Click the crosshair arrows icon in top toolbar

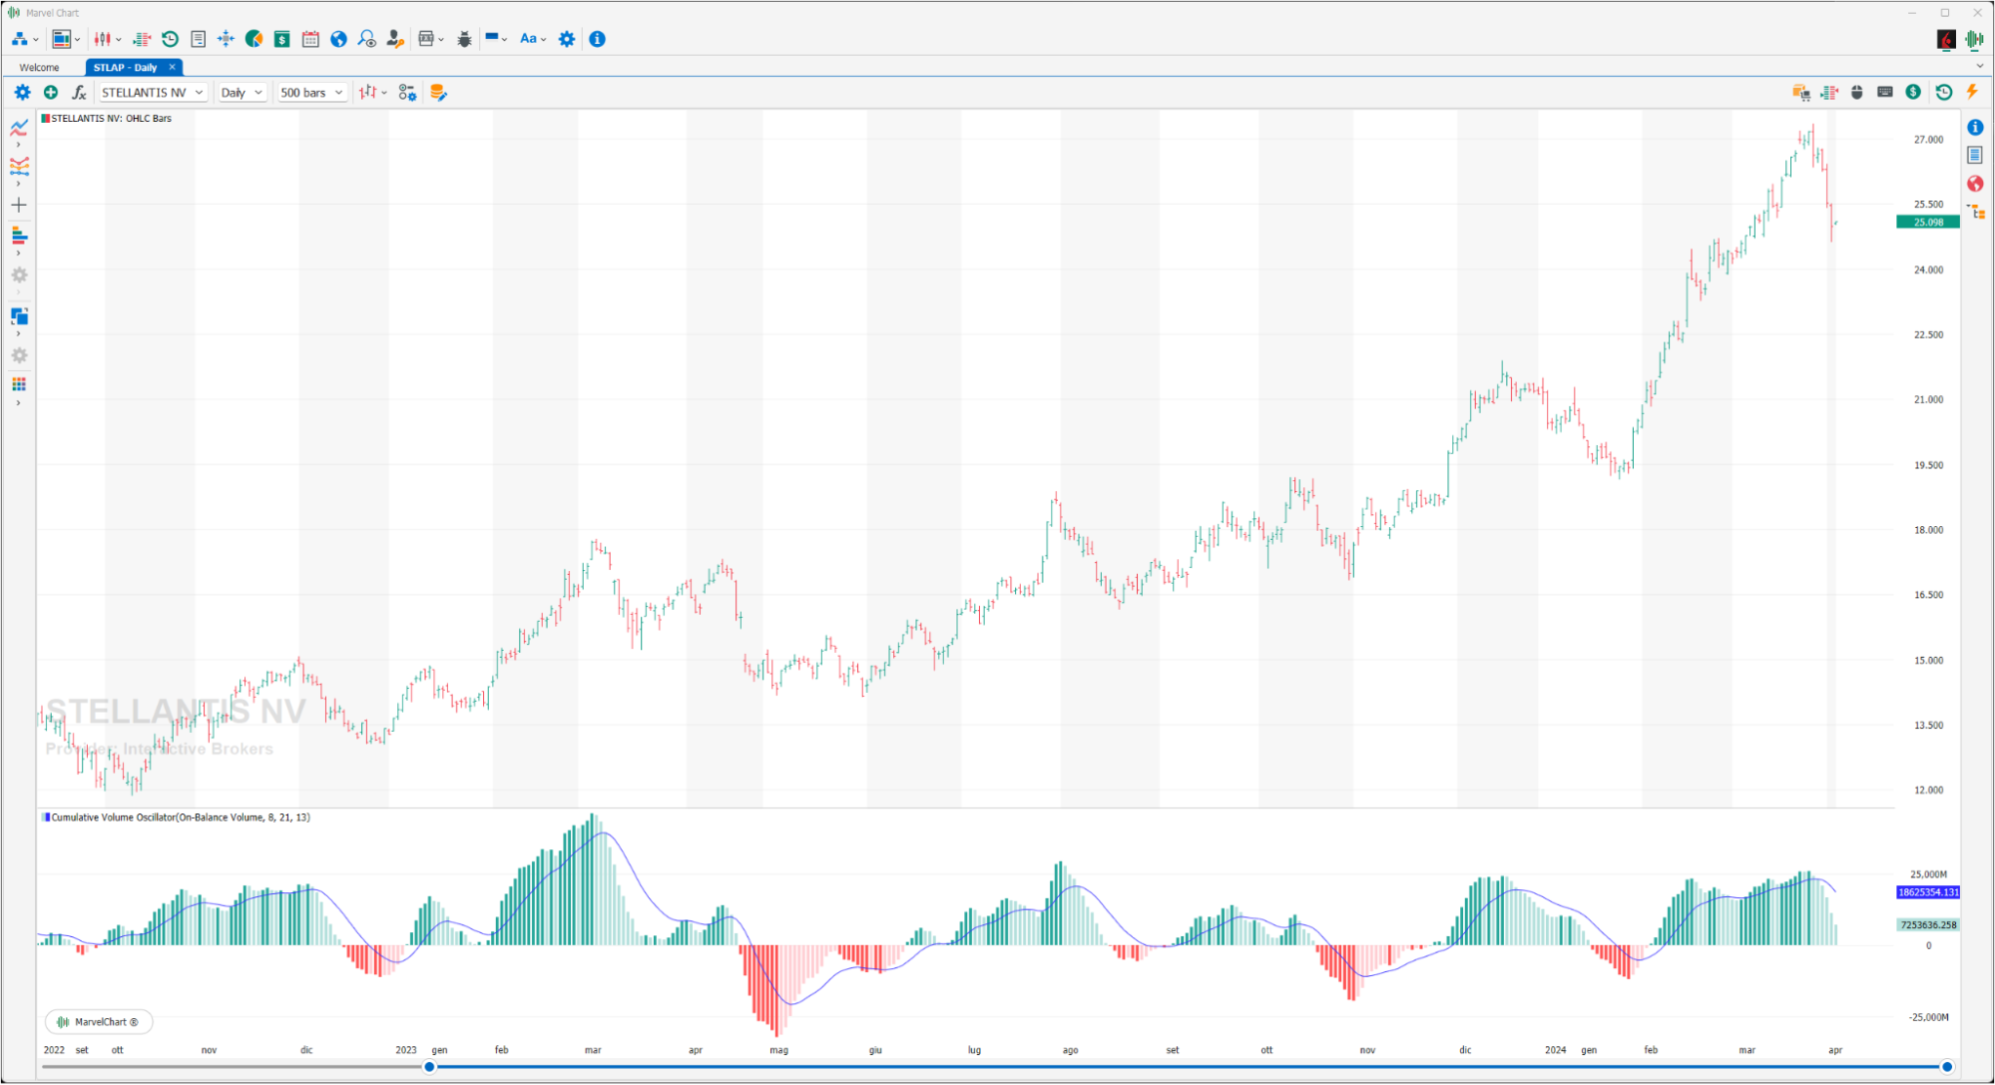(x=227, y=39)
